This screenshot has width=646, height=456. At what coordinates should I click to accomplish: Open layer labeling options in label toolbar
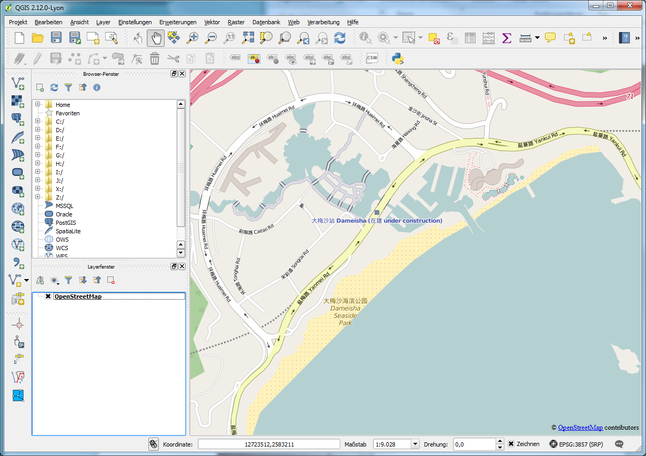236,58
